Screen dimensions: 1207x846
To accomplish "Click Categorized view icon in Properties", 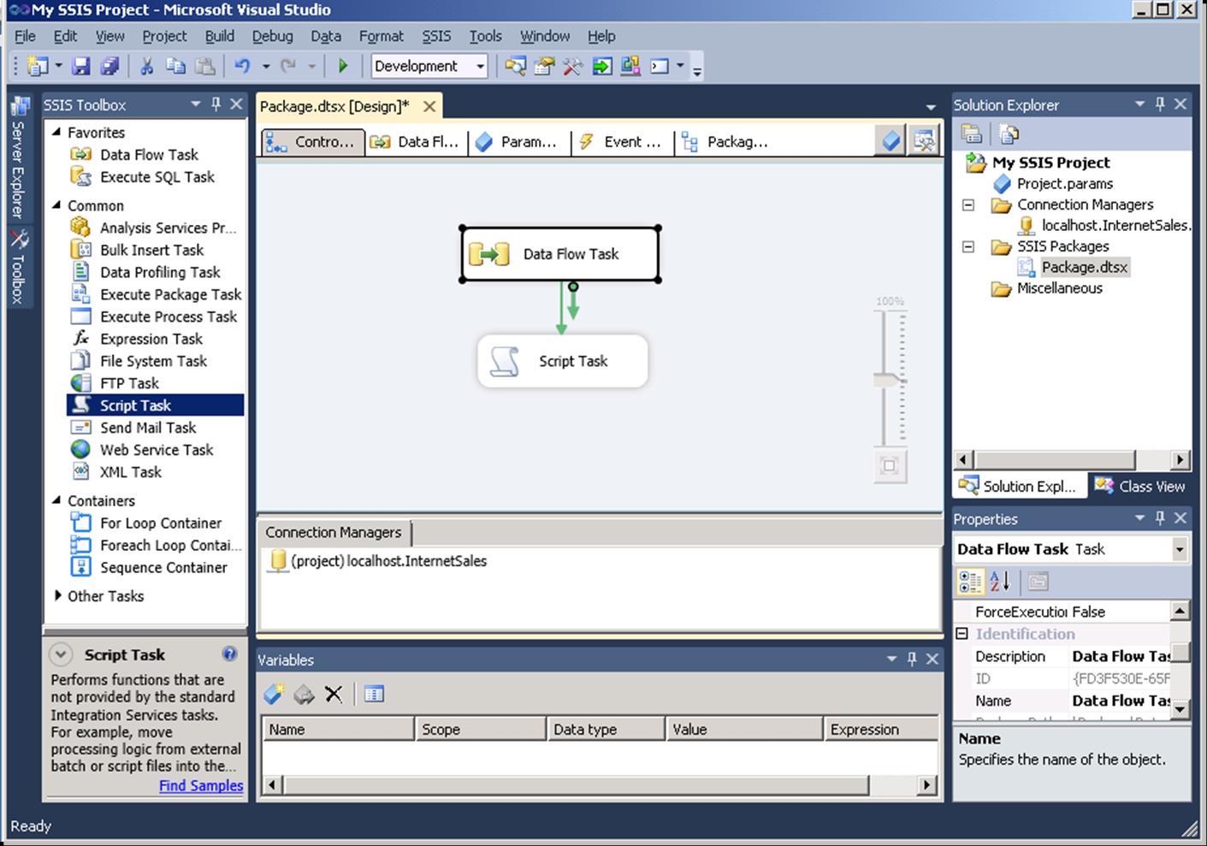I will tap(970, 583).
